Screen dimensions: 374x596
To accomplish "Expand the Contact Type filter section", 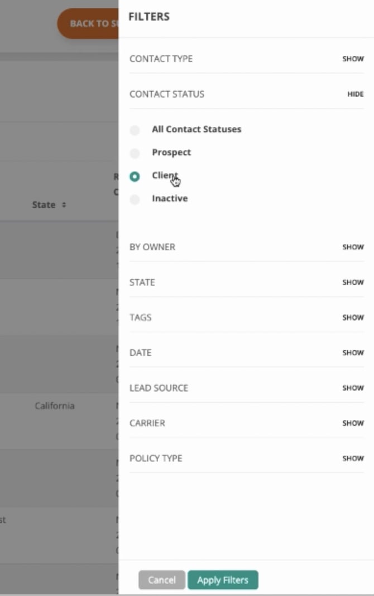I will click(353, 59).
